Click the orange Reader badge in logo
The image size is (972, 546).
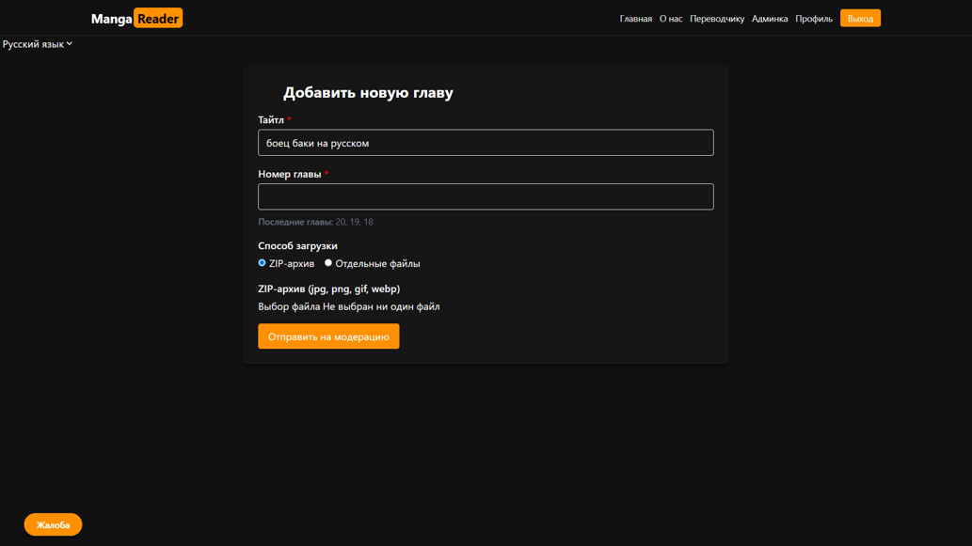click(158, 19)
